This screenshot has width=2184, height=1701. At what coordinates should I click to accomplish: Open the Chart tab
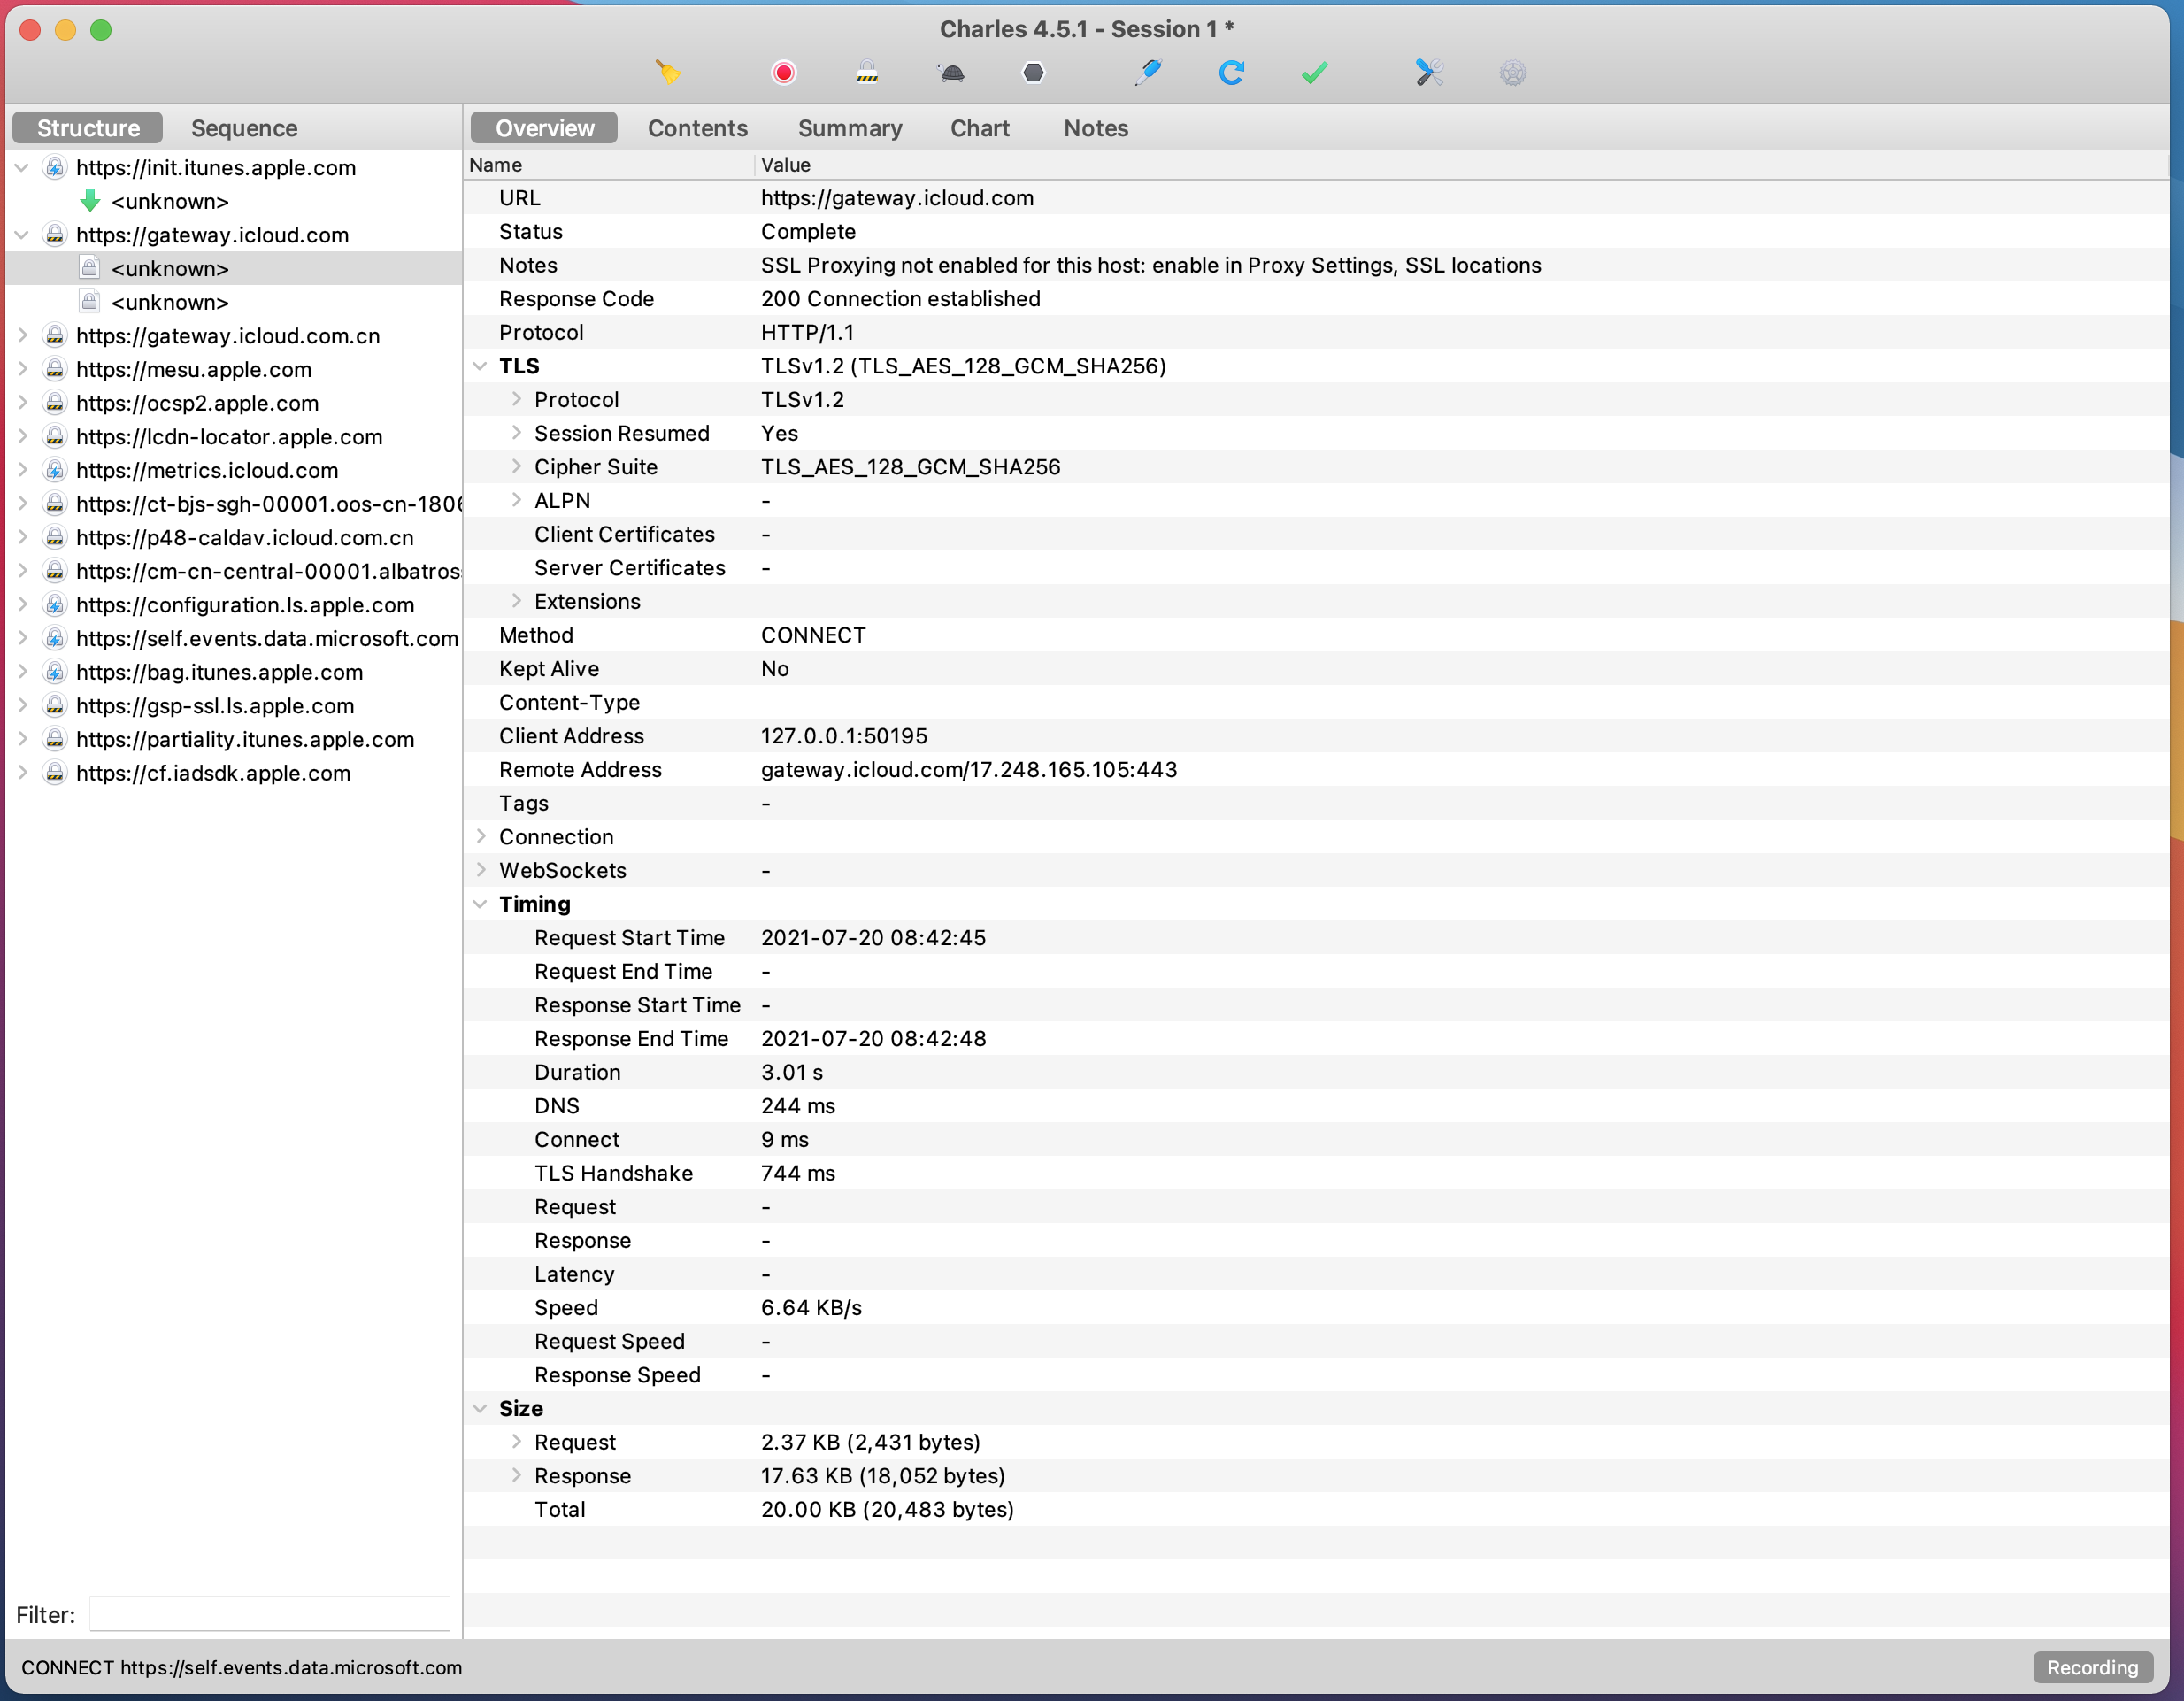coord(979,128)
